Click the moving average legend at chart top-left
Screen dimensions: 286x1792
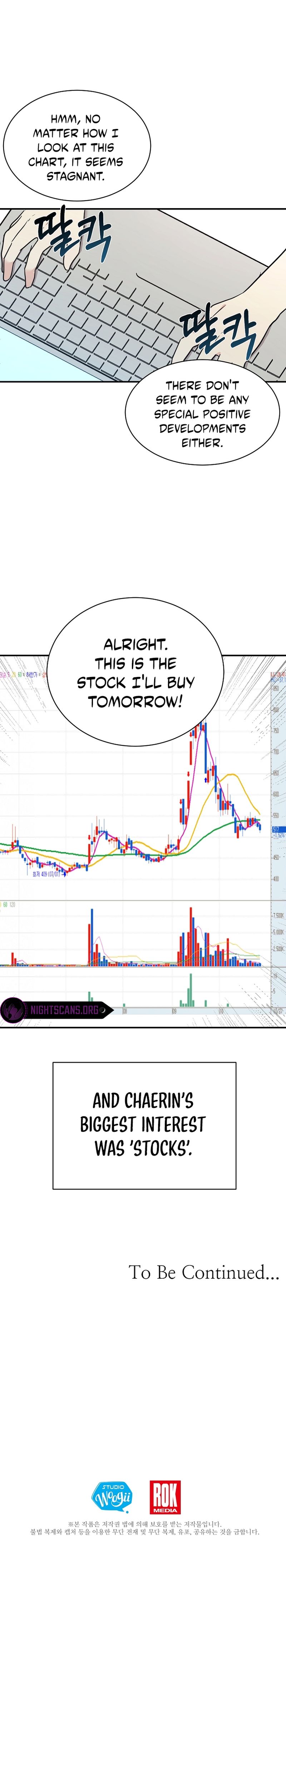[x=21, y=675]
